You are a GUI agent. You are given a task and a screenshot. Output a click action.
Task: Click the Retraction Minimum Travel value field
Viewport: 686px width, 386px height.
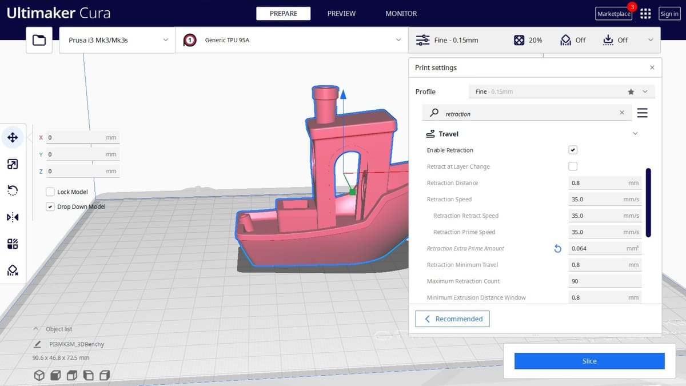coord(605,265)
